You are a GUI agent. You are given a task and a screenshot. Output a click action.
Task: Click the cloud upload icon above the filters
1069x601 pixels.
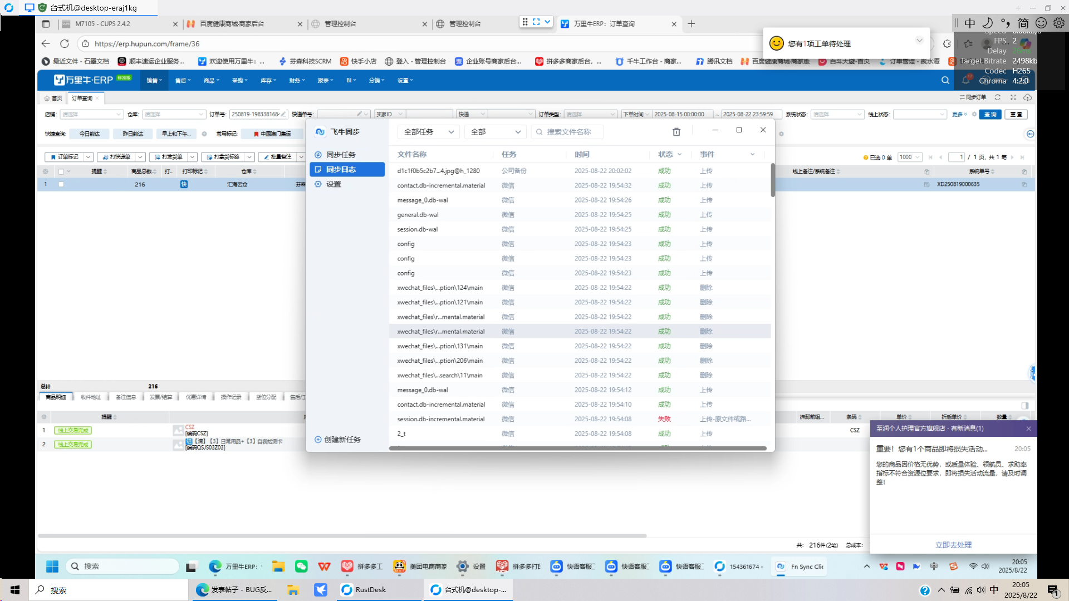pyautogui.click(x=1028, y=97)
